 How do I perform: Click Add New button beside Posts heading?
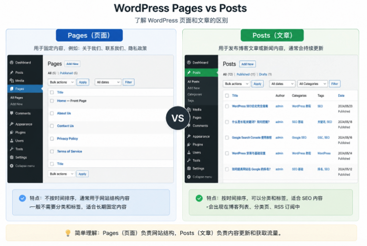point(247,64)
